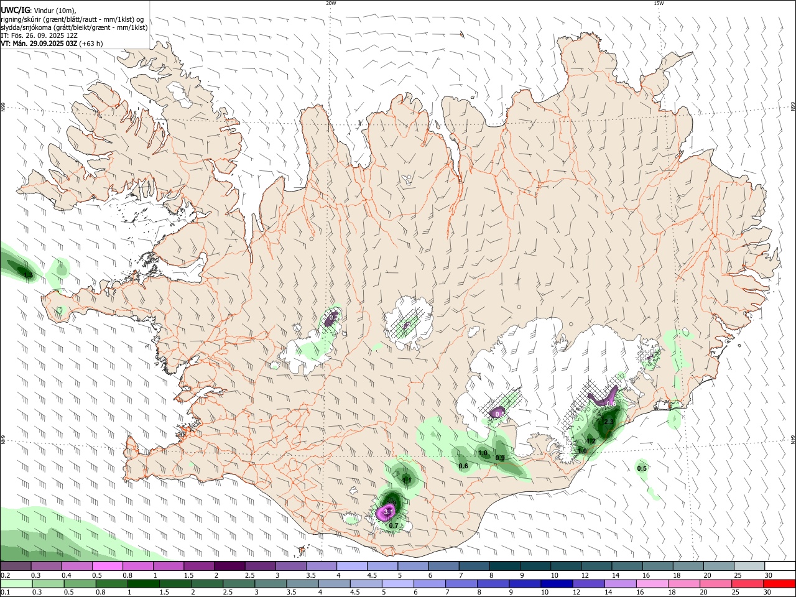Screen dimensions: 796x597
Task: Click the initial time line IT: Fös. 26. 09. 2025 12Z
Action: 39,35
